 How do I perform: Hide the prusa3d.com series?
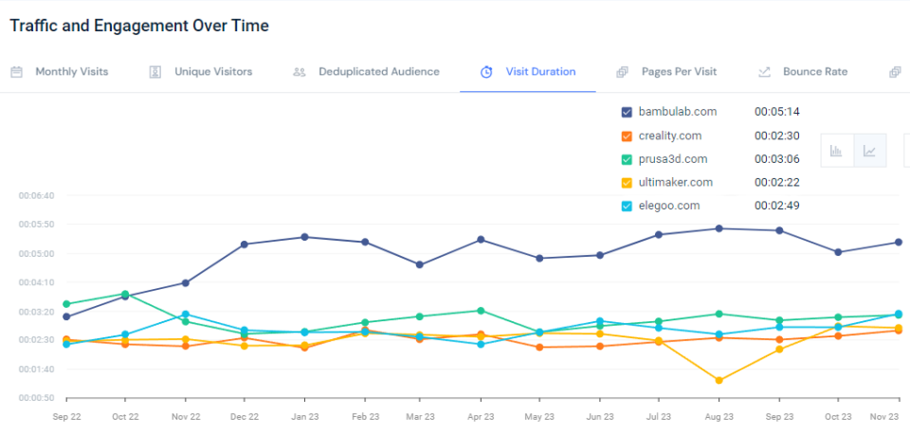[x=627, y=159]
